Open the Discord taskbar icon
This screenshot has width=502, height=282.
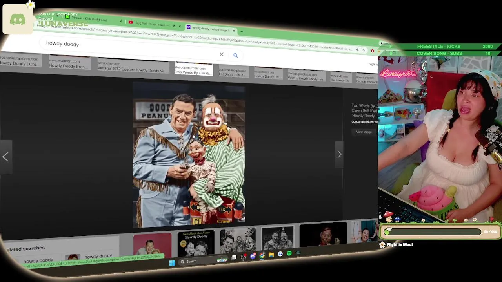click(253, 256)
